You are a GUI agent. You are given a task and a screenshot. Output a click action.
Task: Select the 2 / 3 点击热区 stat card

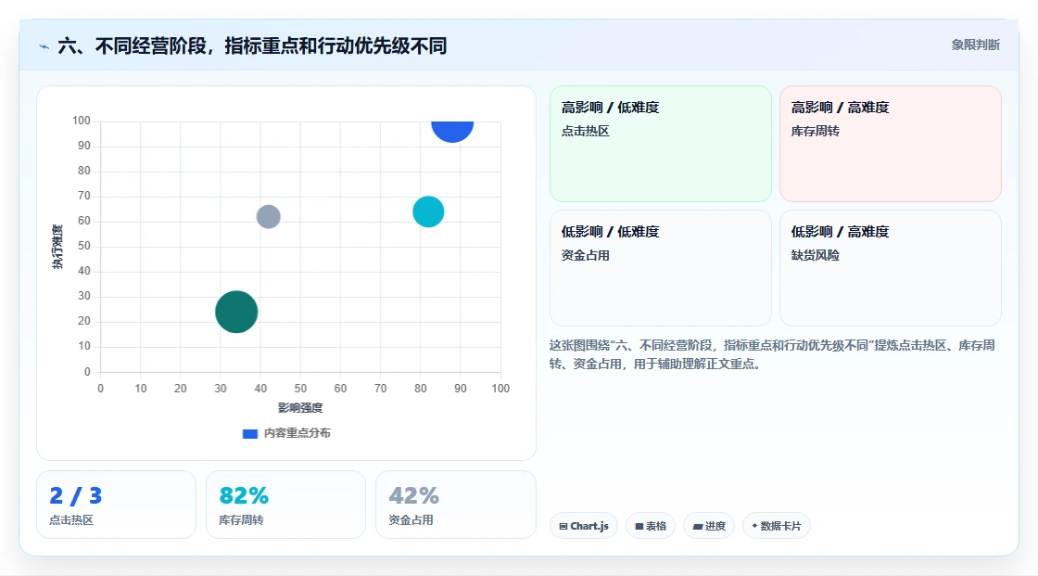coord(117,505)
